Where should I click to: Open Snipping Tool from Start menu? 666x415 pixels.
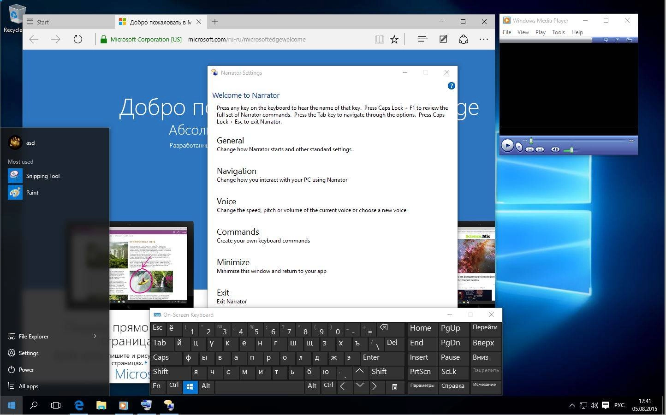coord(54,176)
